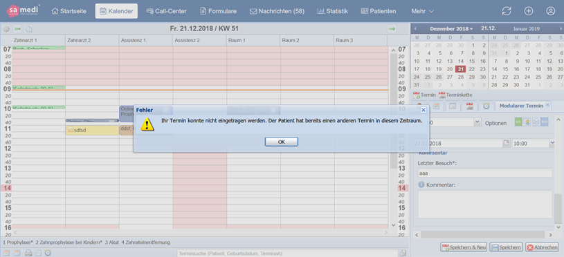Screen dimensions: 564x257
Task: Click the copy pages icon beside left arrow
Action: click(28, 29)
